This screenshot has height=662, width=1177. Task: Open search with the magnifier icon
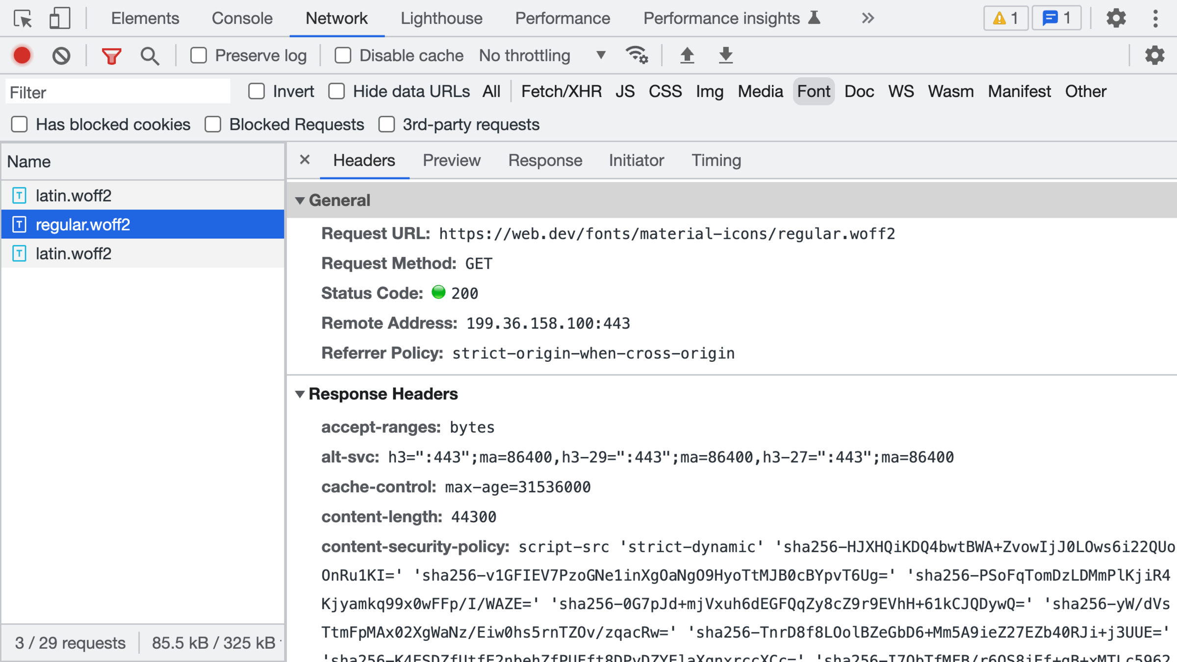(150, 55)
